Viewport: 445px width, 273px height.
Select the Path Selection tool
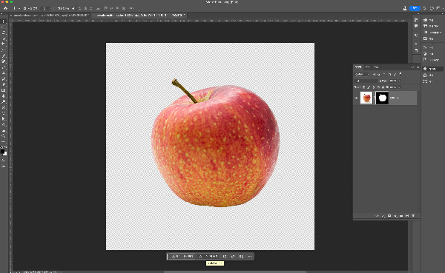click(4, 119)
